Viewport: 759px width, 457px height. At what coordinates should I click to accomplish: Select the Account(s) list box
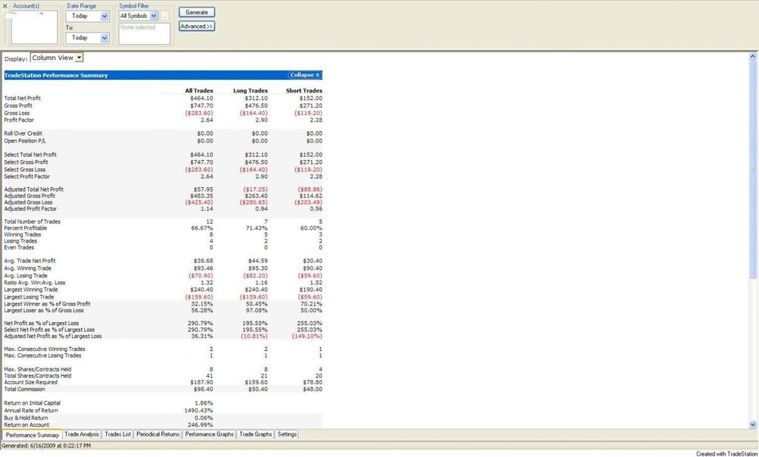[34, 27]
